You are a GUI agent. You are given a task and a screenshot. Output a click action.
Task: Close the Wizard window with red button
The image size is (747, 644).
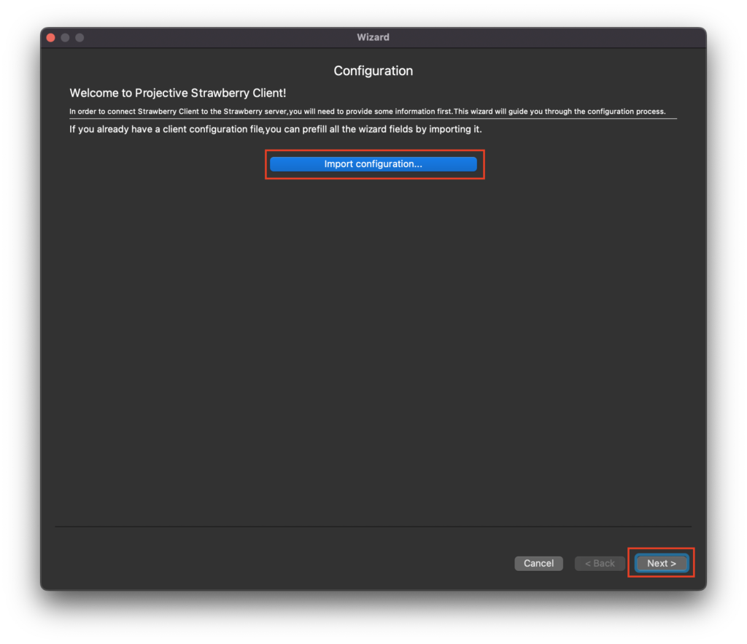(x=50, y=37)
